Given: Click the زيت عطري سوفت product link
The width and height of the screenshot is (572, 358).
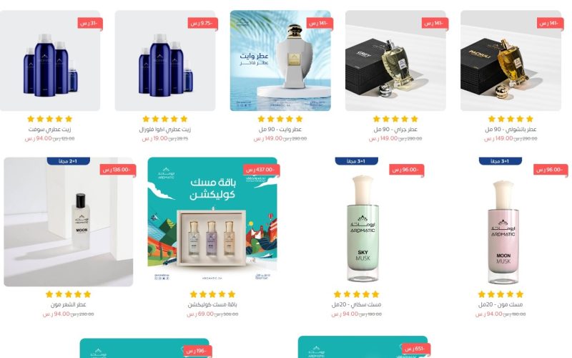Looking at the screenshot, I should click(x=49, y=130).
